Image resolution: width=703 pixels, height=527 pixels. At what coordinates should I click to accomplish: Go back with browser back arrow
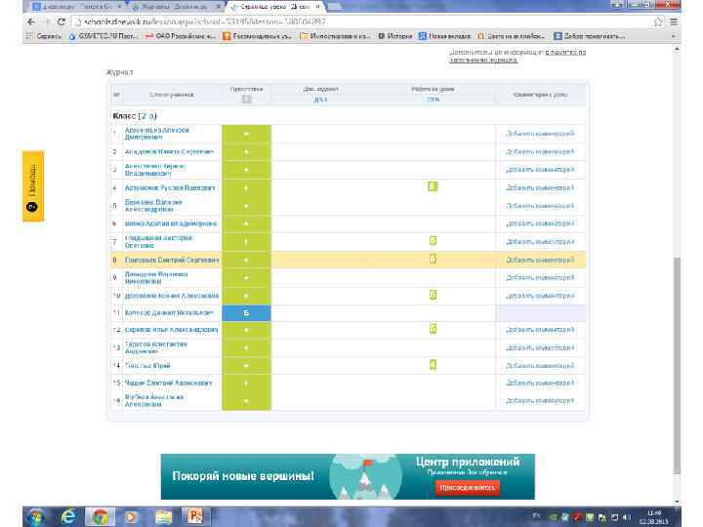(31, 21)
